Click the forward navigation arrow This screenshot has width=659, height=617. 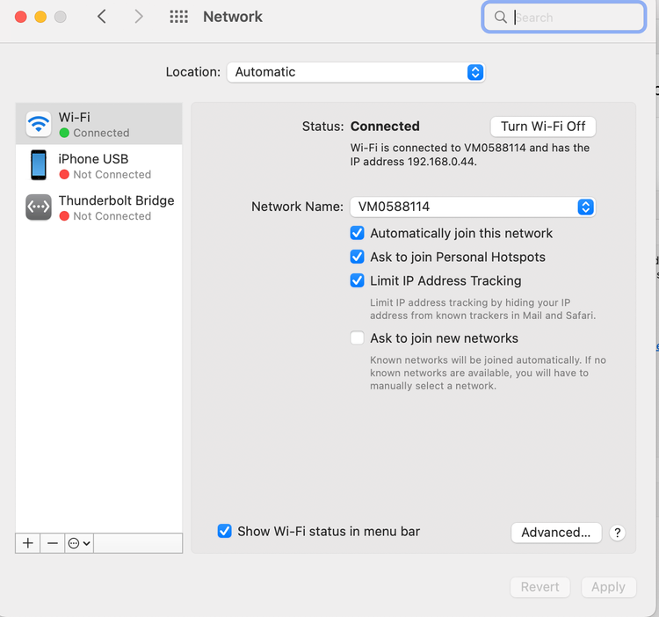(x=139, y=17)
